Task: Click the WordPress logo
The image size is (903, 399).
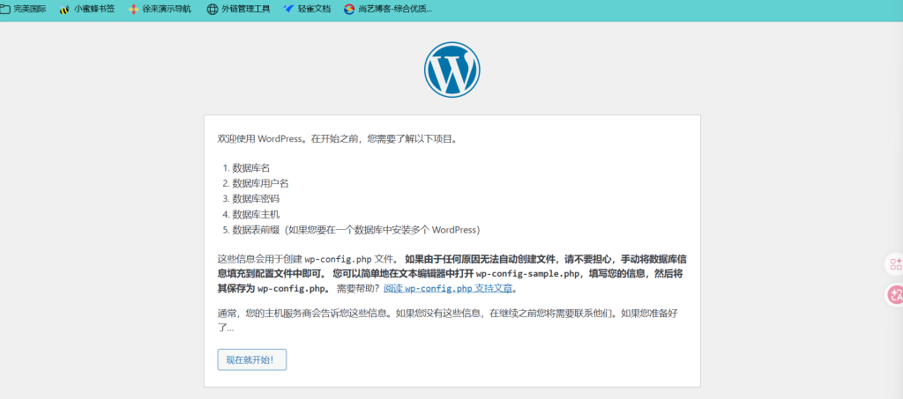Action: (452, 70)
